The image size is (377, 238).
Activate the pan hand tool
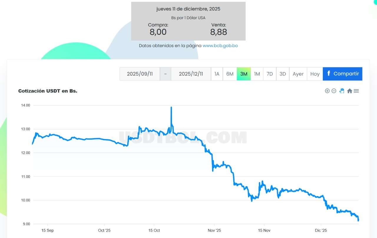click(x=342, y=91)
